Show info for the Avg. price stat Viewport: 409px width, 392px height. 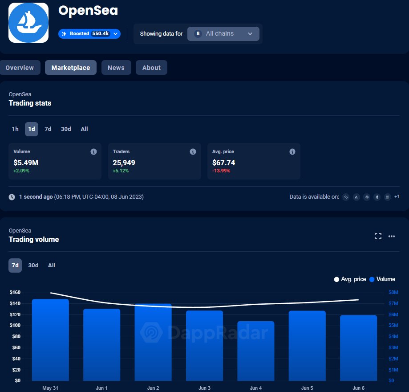pyautogui.click(x=292, y=152)
